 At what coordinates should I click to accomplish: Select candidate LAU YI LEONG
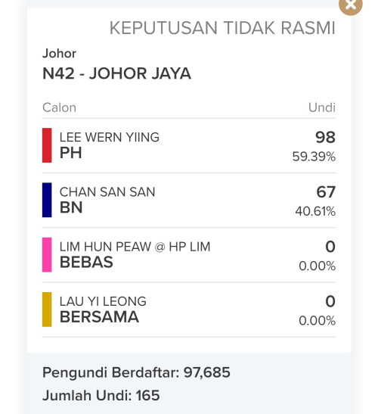pos(103,301)
